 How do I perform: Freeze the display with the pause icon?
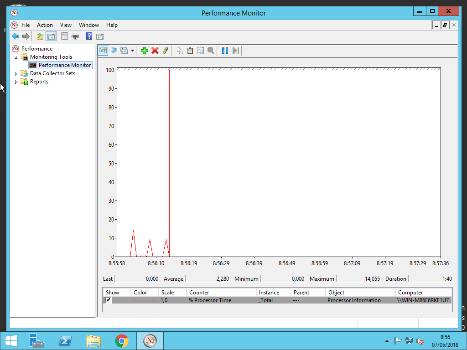click(224, 51)
